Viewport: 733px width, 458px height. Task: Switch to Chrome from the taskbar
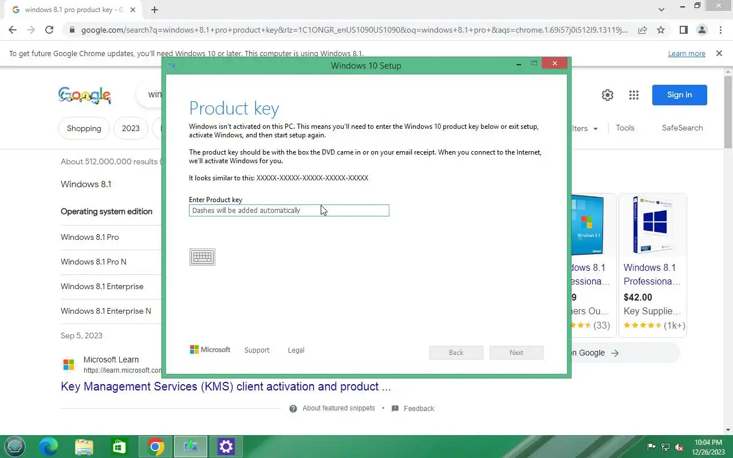155,447
